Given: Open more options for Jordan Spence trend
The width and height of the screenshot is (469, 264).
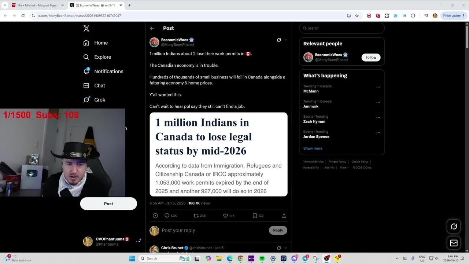Looking at the screenshot, I should pyautogui.click(x=378, y=133).
